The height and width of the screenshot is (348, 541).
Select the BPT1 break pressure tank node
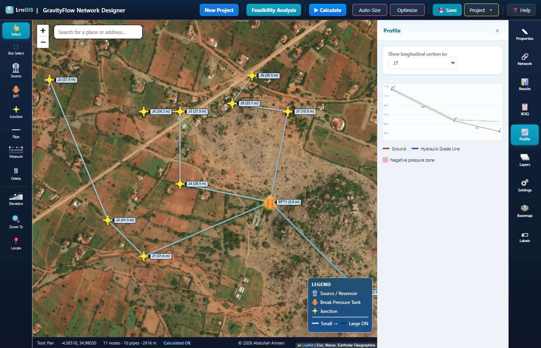pyautogui.click(x=270, y=202)
